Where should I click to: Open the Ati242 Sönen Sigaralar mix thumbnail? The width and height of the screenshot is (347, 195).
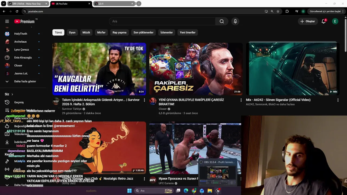tap(293, 69)
